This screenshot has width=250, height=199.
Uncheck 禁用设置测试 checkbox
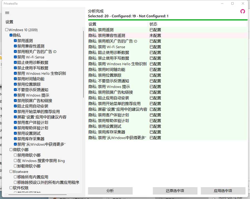click(x=15, y=133)
